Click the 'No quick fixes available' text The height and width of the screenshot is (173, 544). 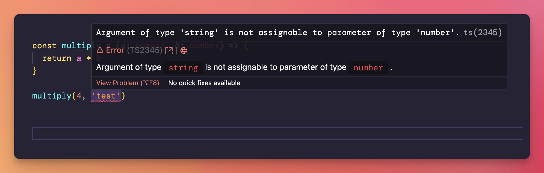[204, 83]
